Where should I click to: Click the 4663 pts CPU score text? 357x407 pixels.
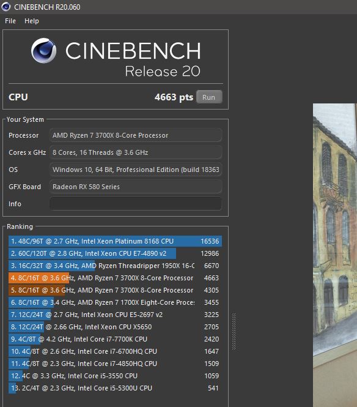(x=174, y=97)
